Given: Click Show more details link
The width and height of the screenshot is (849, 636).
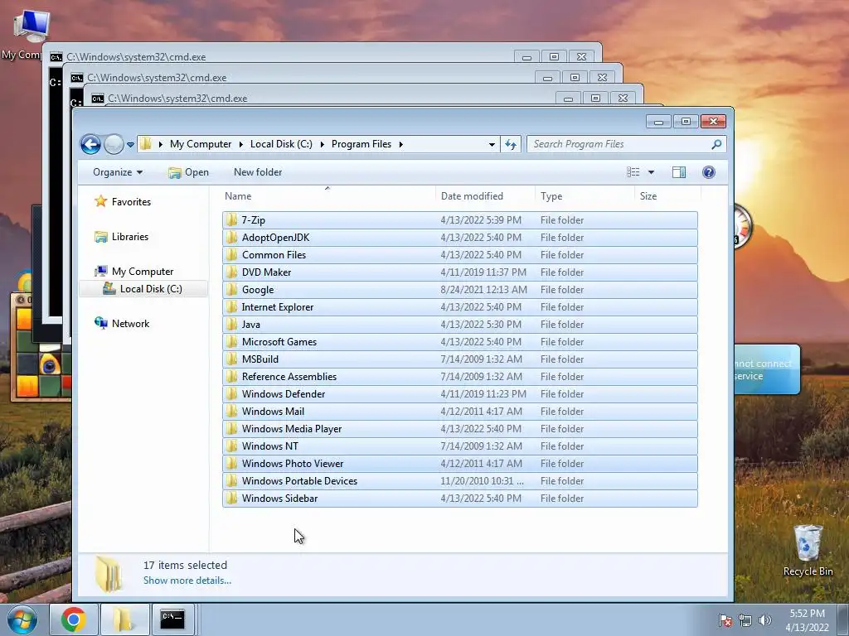Looking at the screenshot, I should 187,581.
